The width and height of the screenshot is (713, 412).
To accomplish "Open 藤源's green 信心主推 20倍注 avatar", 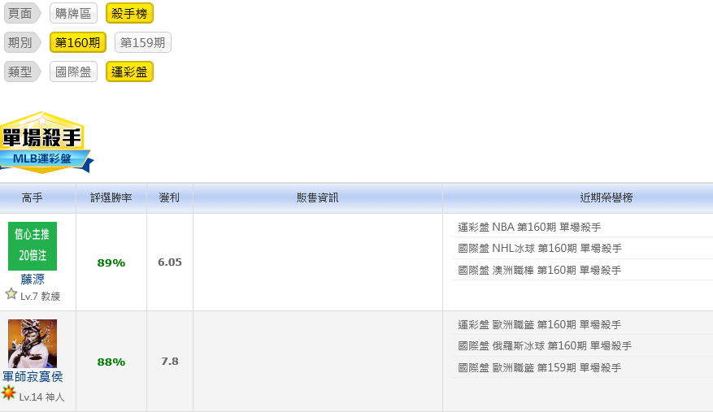I will (33, 246).
